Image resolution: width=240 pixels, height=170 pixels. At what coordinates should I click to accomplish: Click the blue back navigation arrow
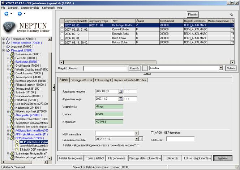pyautogui.click(x=6, y=14)
